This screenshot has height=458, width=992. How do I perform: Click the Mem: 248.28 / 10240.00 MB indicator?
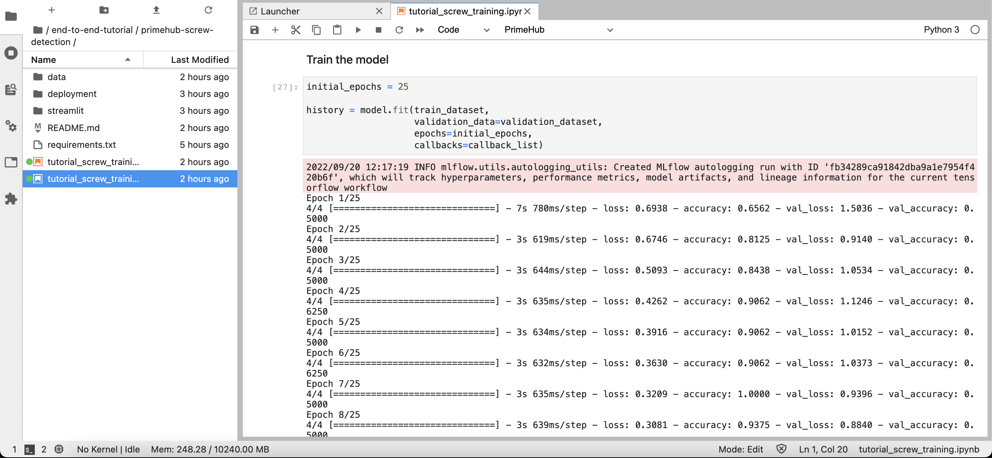(210, 449)
